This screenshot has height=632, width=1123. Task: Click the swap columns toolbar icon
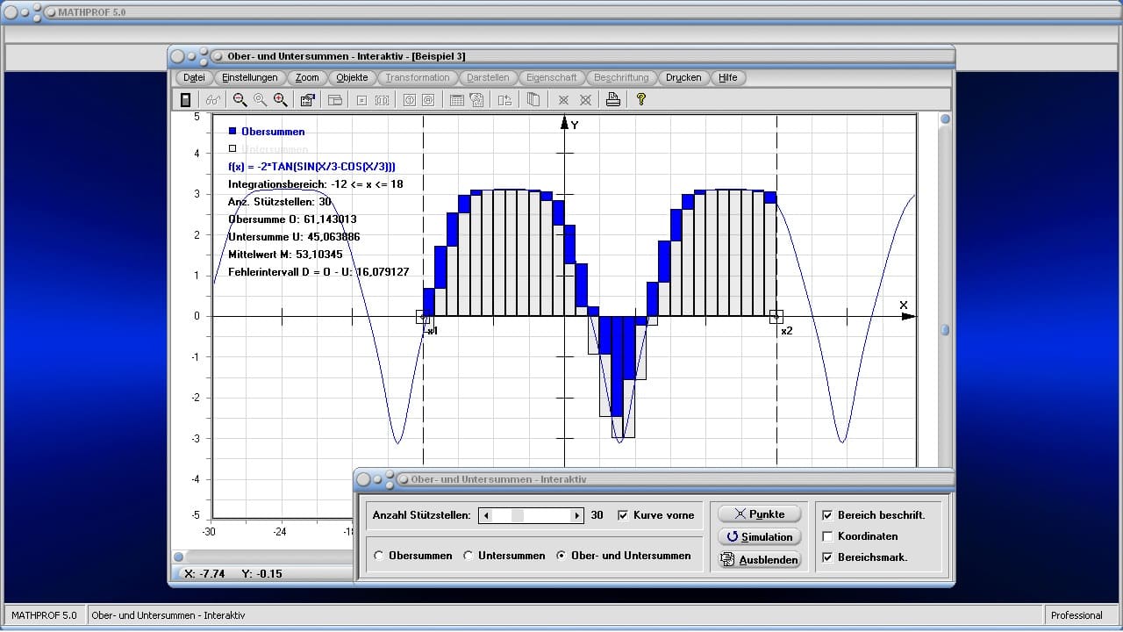coord(504,100)
